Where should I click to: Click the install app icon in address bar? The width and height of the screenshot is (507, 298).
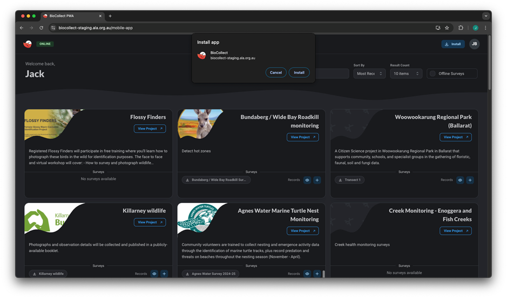click(x=438, y=28)
